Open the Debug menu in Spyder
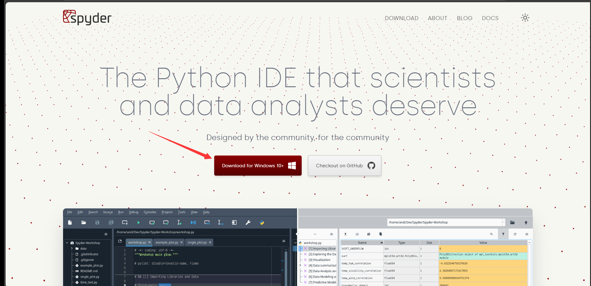591x286 pixels. [134, 212]
